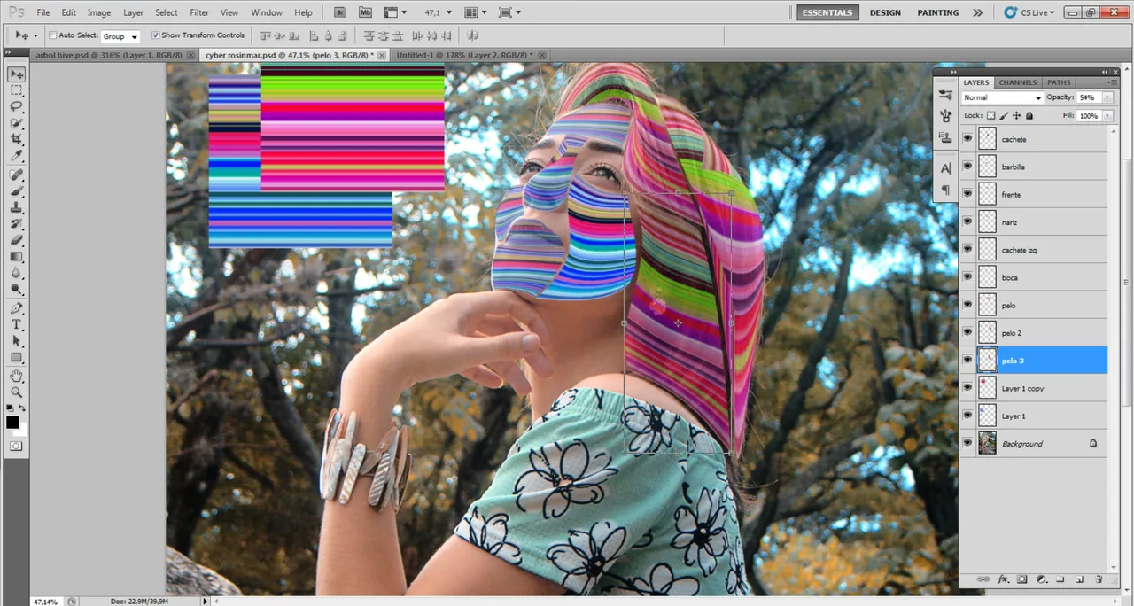1134x606 pixels.
Task: Enable the Auto-Select checkbox
Action: tap(52, 35)
